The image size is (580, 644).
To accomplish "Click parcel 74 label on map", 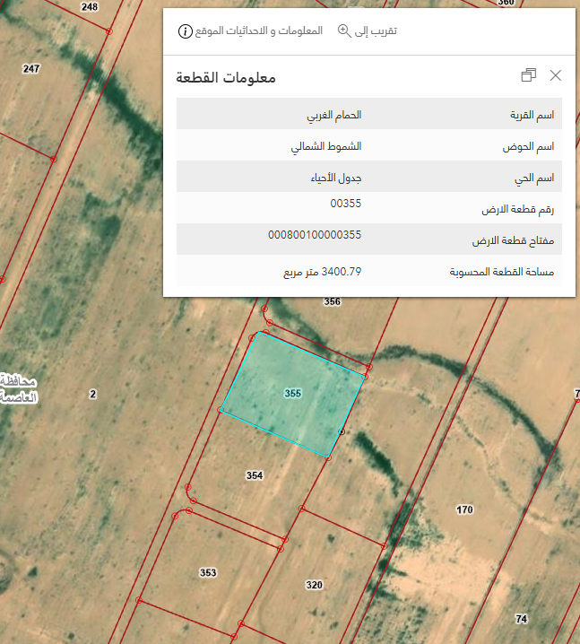I will tap(522, 619).
